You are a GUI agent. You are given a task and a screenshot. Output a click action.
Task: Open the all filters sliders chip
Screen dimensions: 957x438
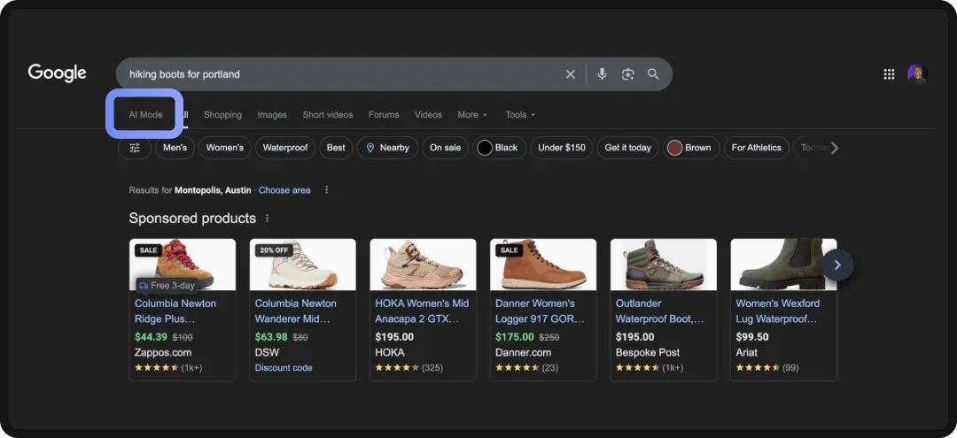135,148
